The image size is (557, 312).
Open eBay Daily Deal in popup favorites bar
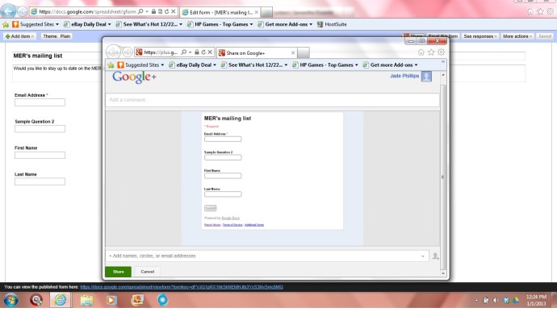click(193, 65)
